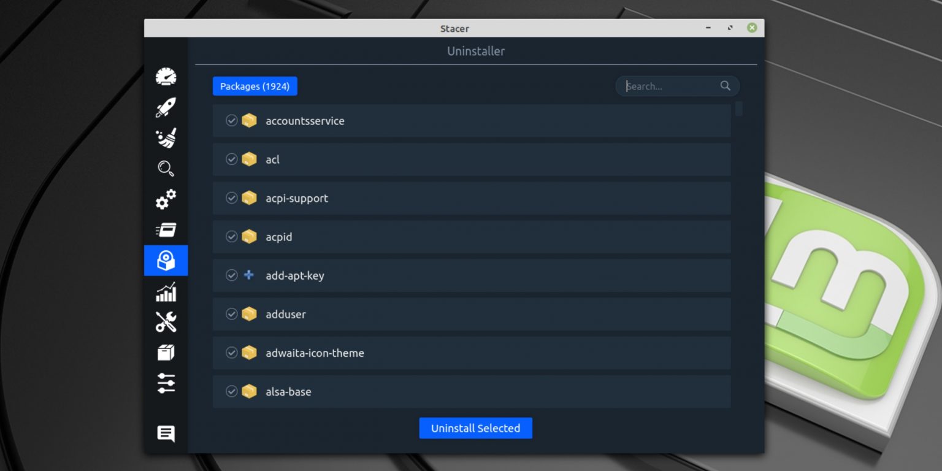Image resolution: width=942 pixels, height=471 pixels.
Task: Open the Settings sliders page
Action: pyautogui.click(x=166, y=383)
